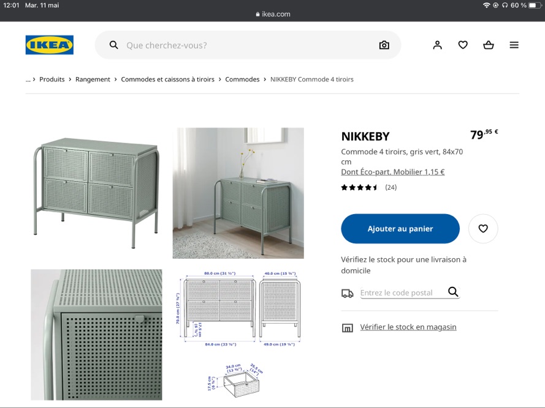This screenshot has width=545, height=408.
Task: Open main product image of green commode
Action: click(x=97, y=193)
